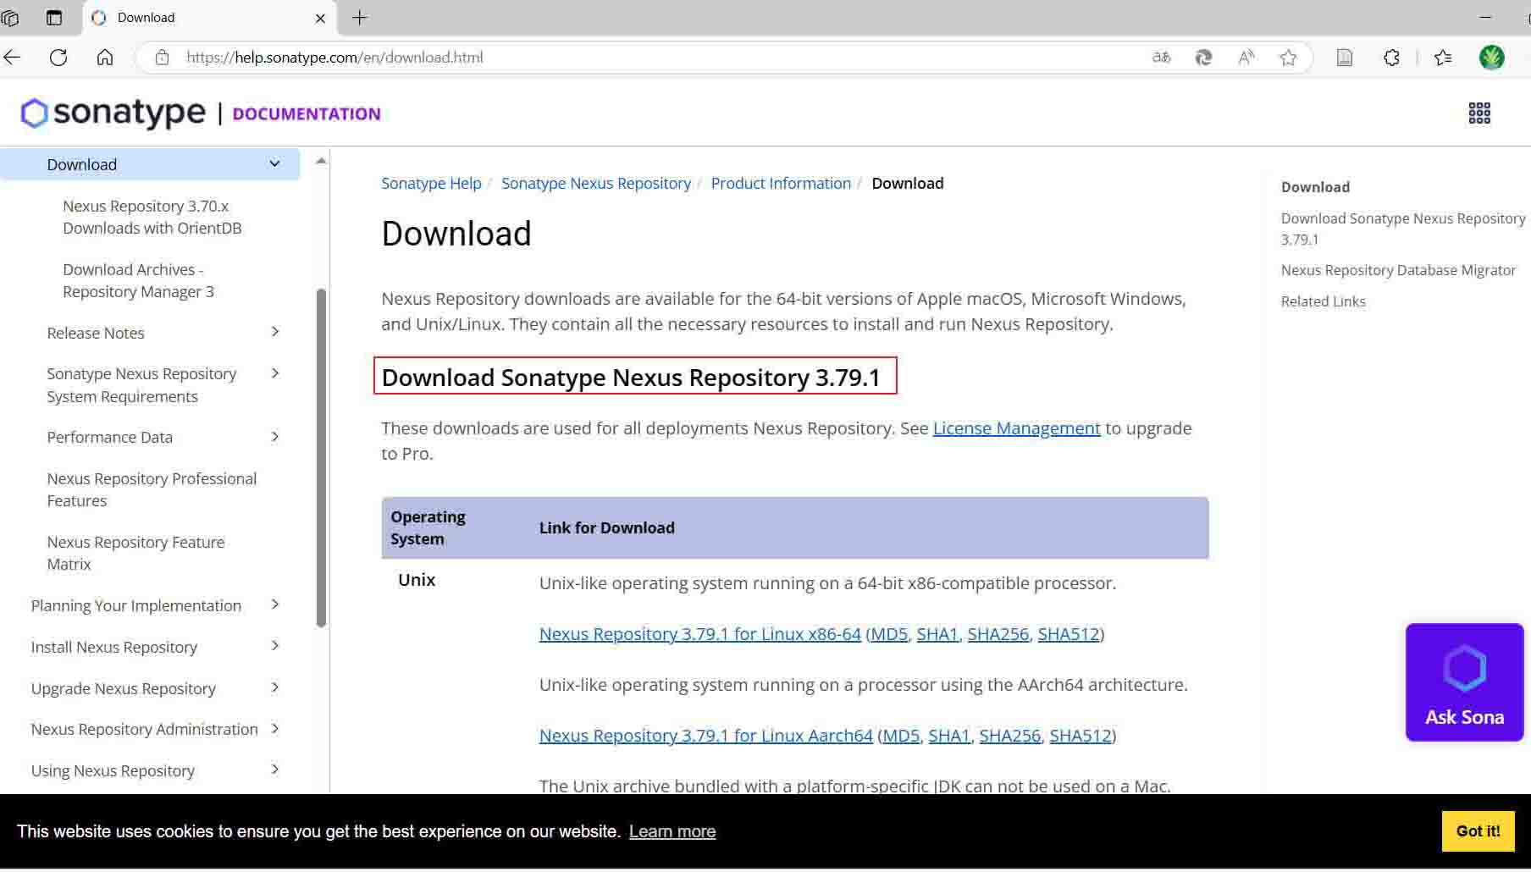Open SHA1 checksum for Linux x86-64
Screen dimensions: 1531x872
(937, 634)
